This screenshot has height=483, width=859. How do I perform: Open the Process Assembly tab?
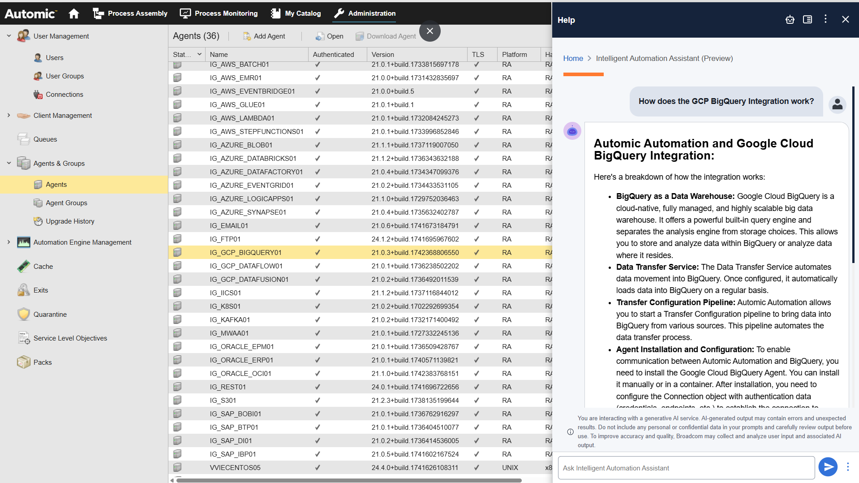point(130,13)
